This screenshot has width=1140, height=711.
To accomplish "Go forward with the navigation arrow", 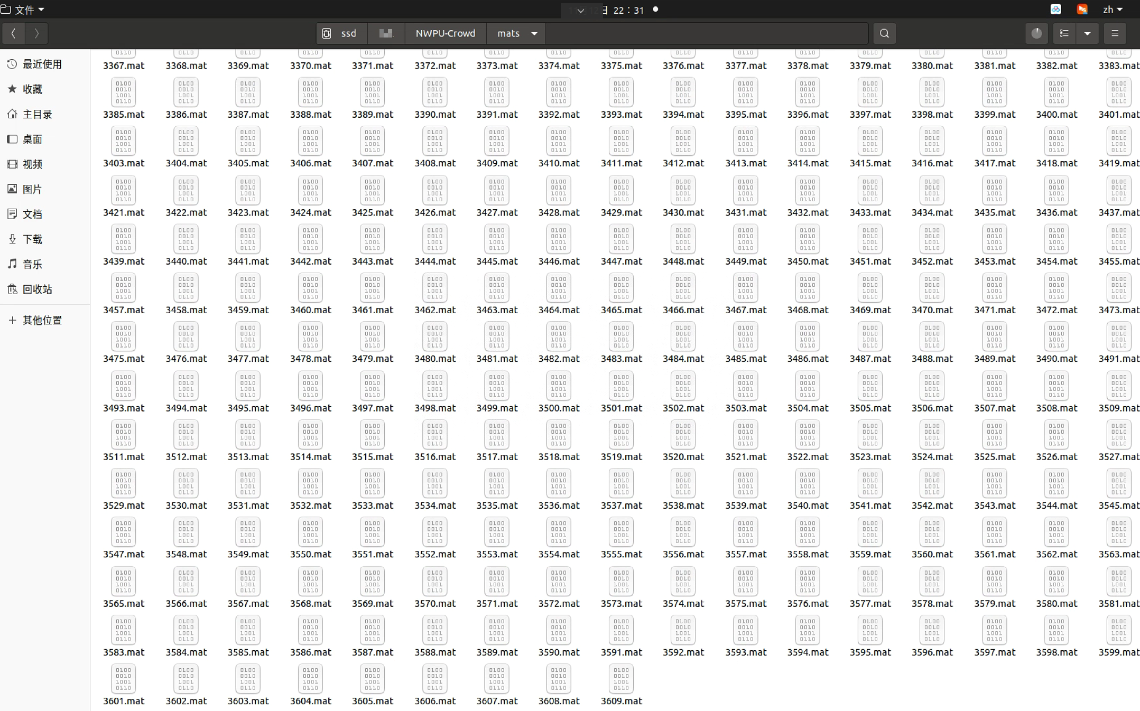I will tap(36, 33).
